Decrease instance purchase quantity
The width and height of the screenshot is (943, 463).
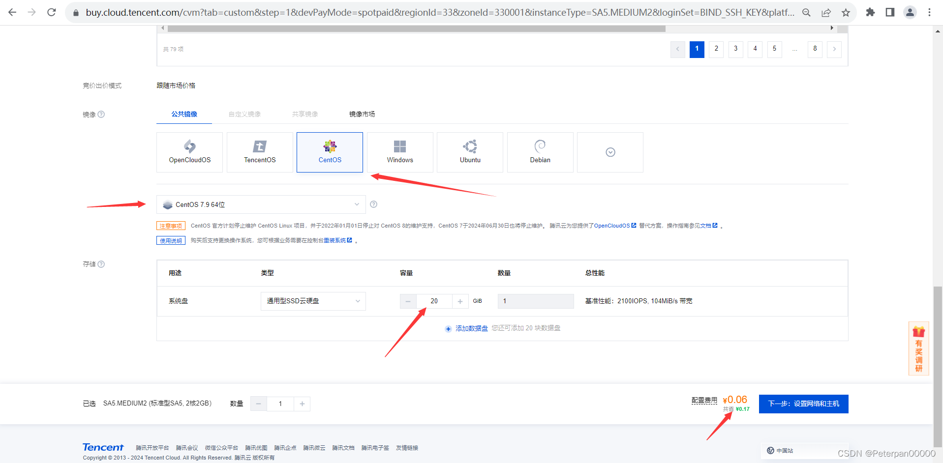click(x=258, y=404)
